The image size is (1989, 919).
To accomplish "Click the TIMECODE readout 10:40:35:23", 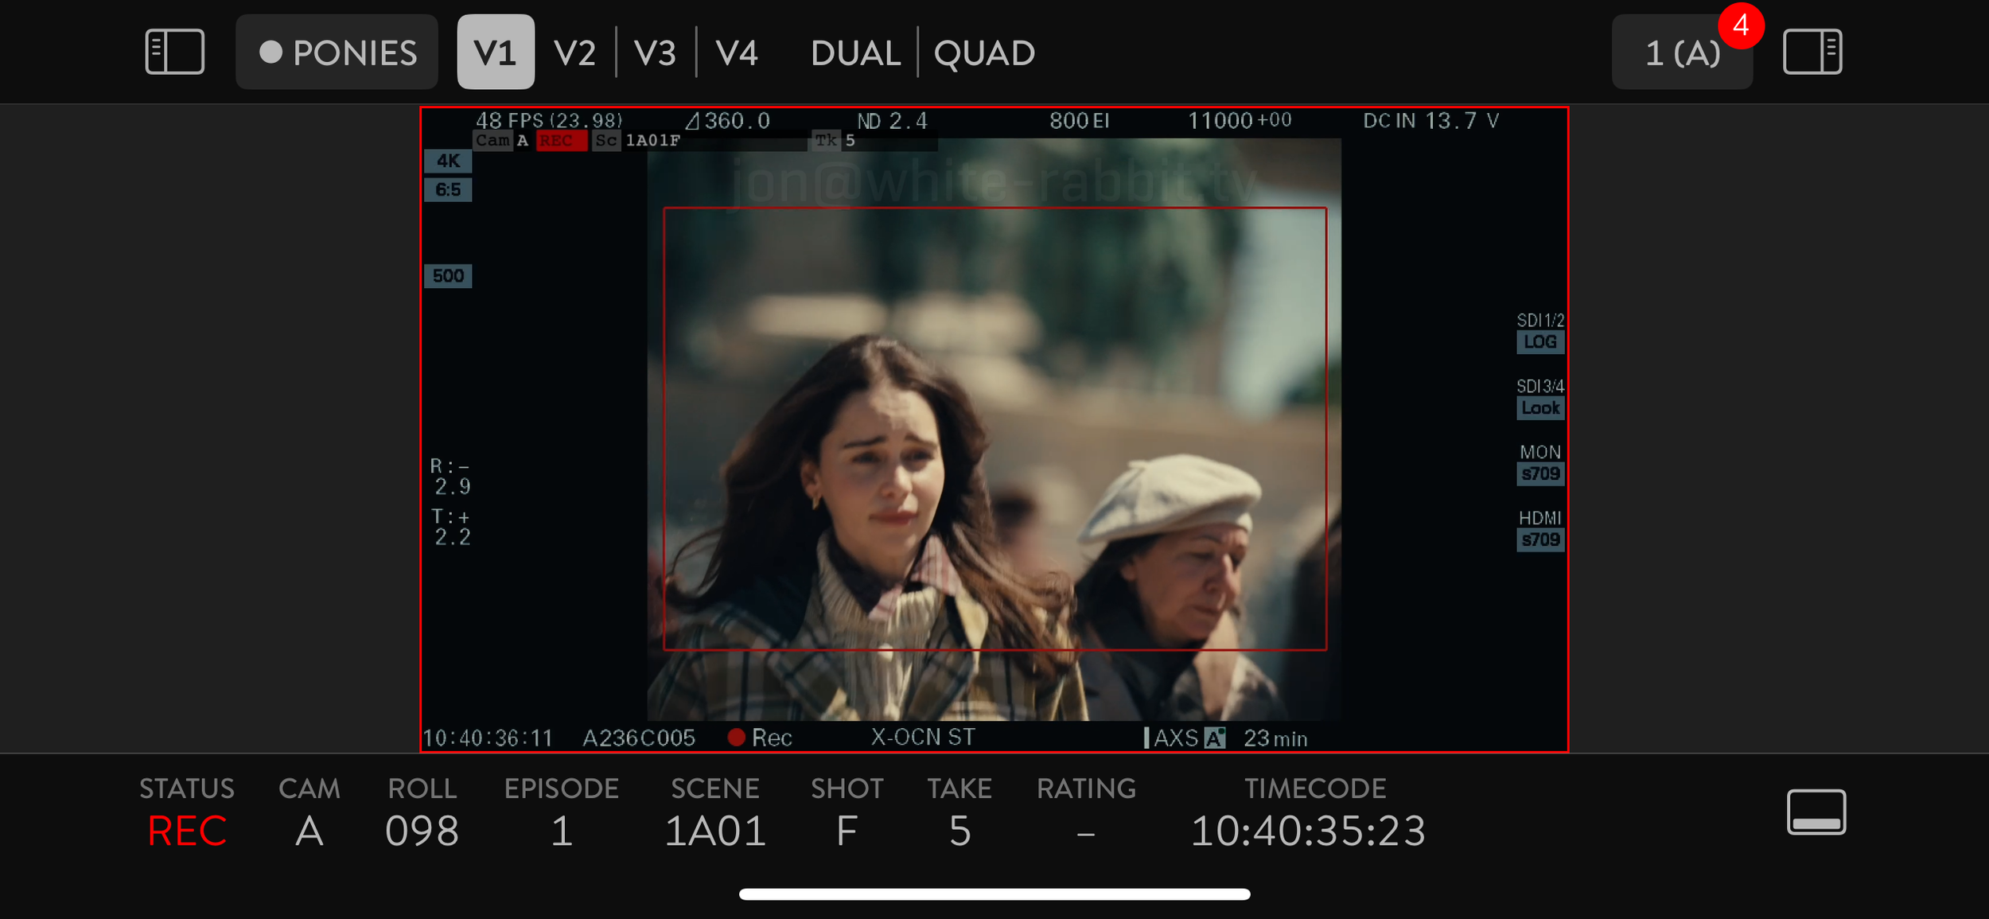I will 1308,830.
